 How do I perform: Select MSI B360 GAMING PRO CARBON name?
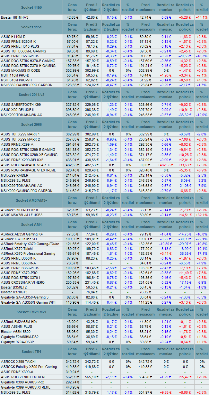26,85
